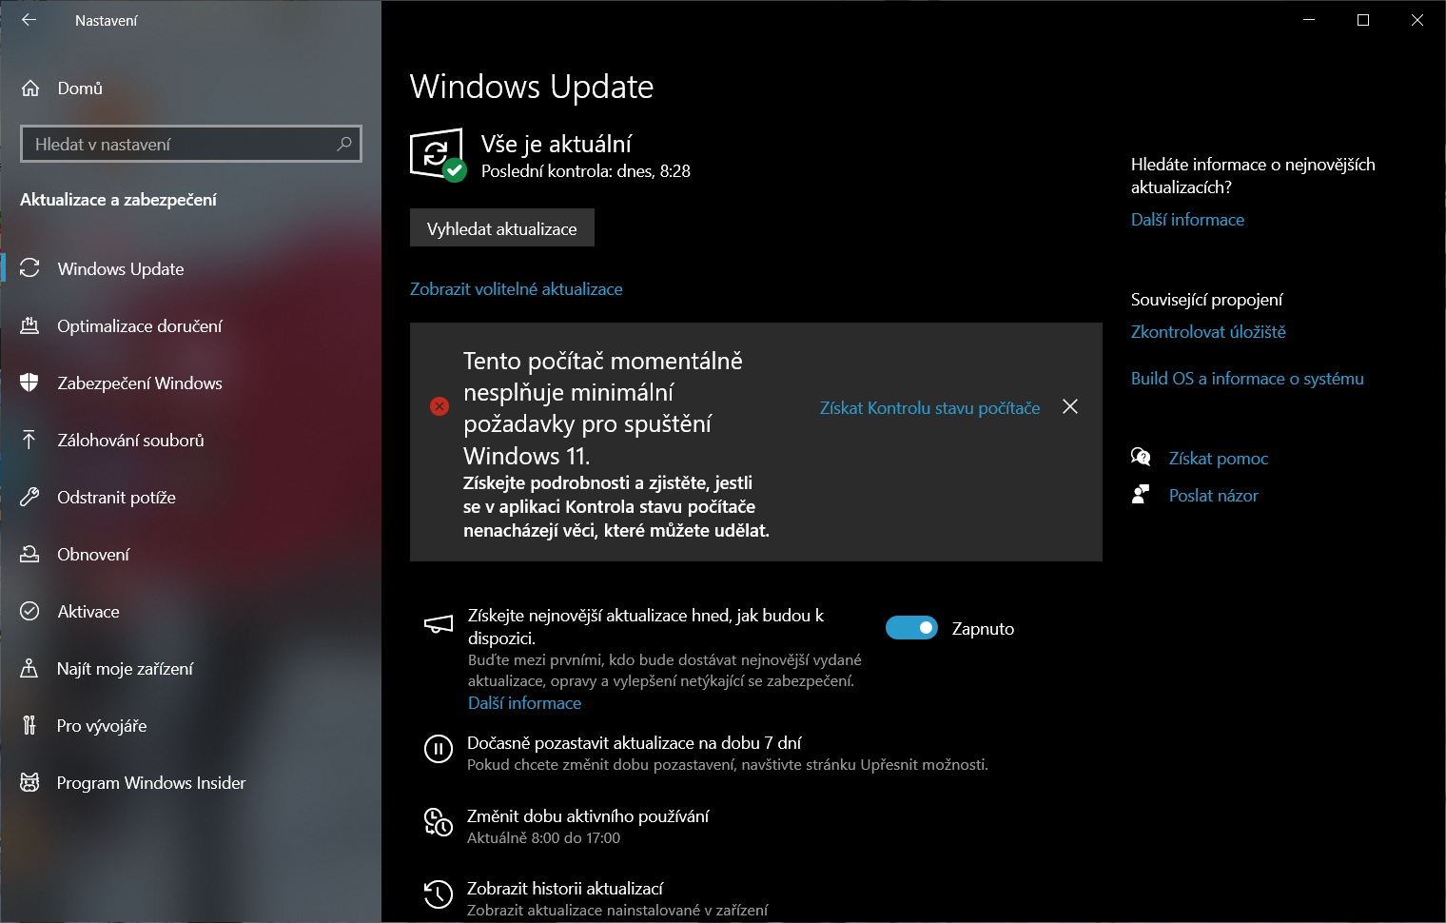The image size is (1446, 923).
Task: Click the Optimalizace doručení icon
Action: pyautogui.click(x=29, y=325)
